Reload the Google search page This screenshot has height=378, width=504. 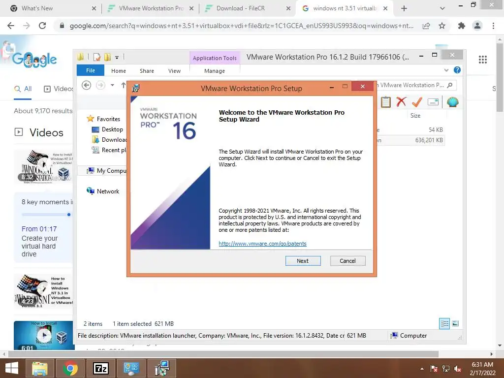42,26
